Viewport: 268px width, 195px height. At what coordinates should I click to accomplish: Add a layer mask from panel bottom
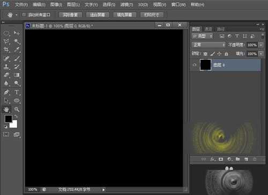click(x=221, y=159)
